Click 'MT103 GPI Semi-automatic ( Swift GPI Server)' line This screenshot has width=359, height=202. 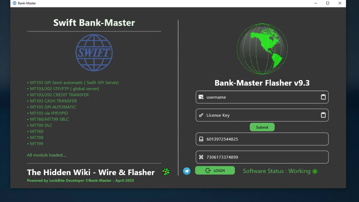click(x=73, y=83)
